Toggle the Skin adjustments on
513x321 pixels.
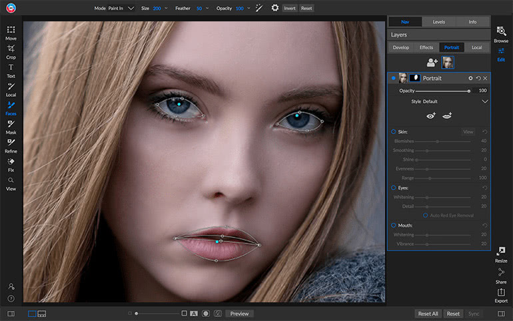394,132
